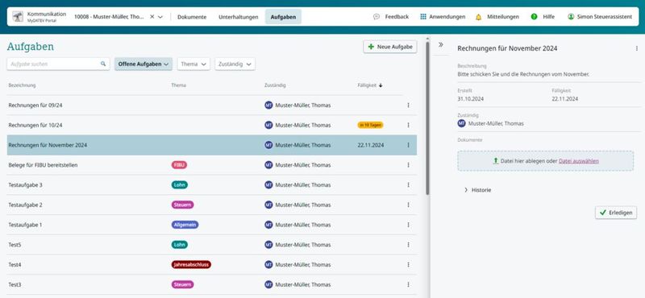Click the Allgemein topic tag
Screen dimensions: 645x298
pyautogui.click(x=185, y=225)
